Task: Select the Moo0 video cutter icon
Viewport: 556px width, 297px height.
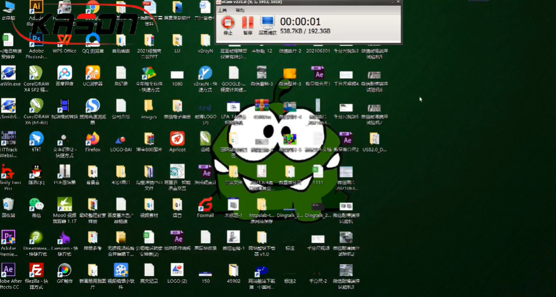Action: [64, 205]
